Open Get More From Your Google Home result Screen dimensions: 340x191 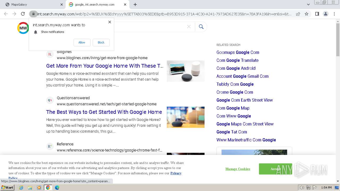click(x=105, y=66)
